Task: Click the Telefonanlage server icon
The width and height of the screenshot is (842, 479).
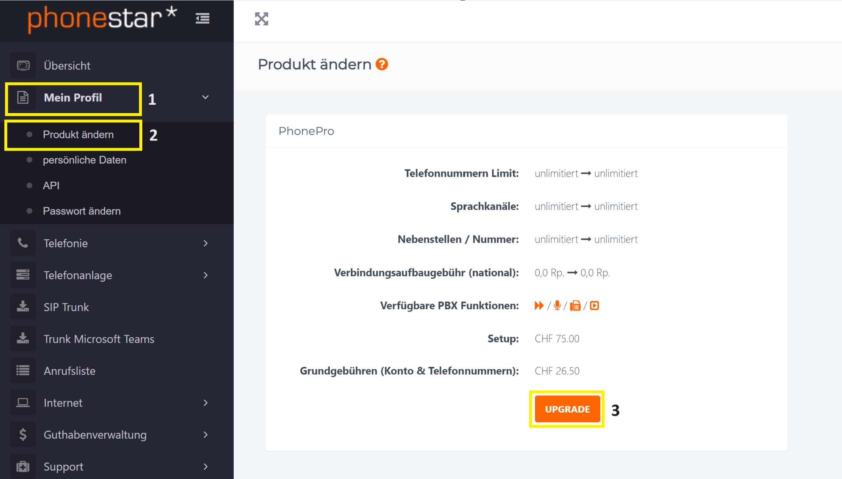Action: [x=23, y=275]
